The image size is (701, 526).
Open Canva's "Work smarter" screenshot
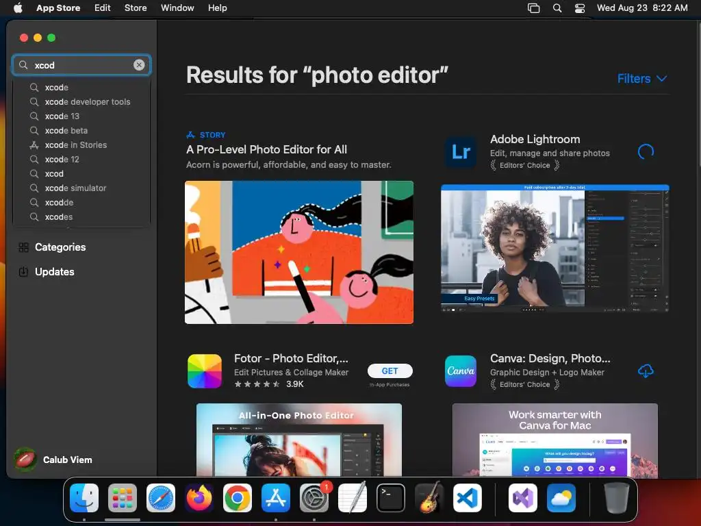click(x=555, y=440)
